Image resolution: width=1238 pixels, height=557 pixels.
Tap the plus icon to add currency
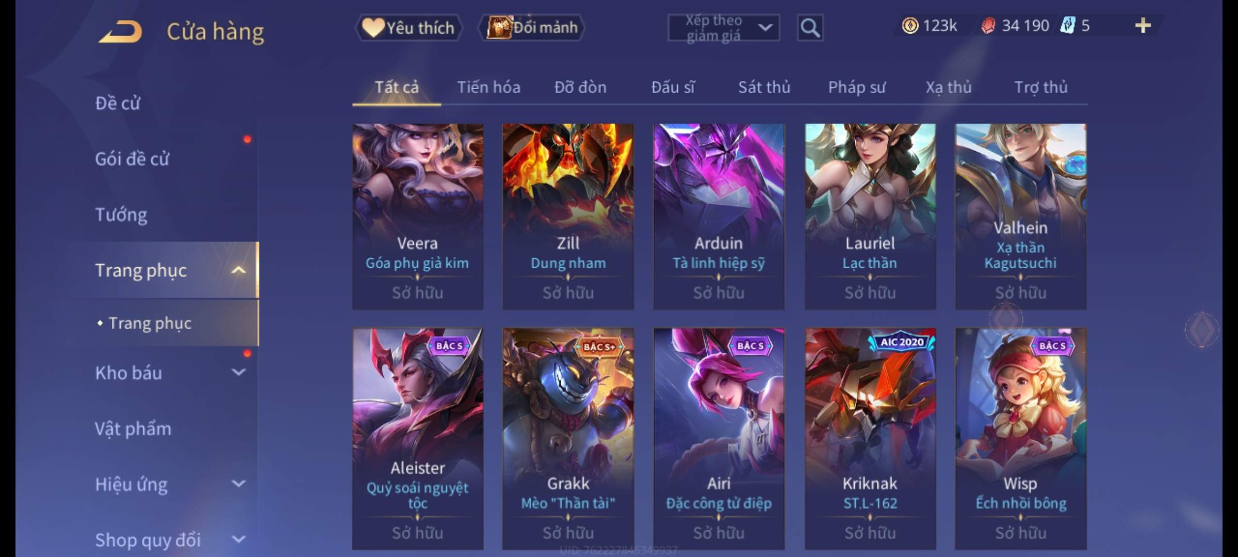(x=1143, y=25)
